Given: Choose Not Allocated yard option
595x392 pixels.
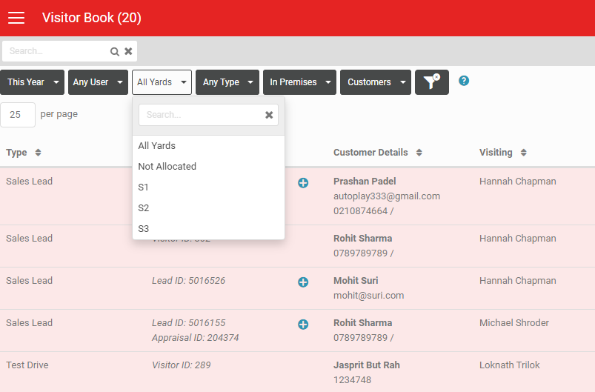Looking at the screenshot, I should [x=208, y=167].
